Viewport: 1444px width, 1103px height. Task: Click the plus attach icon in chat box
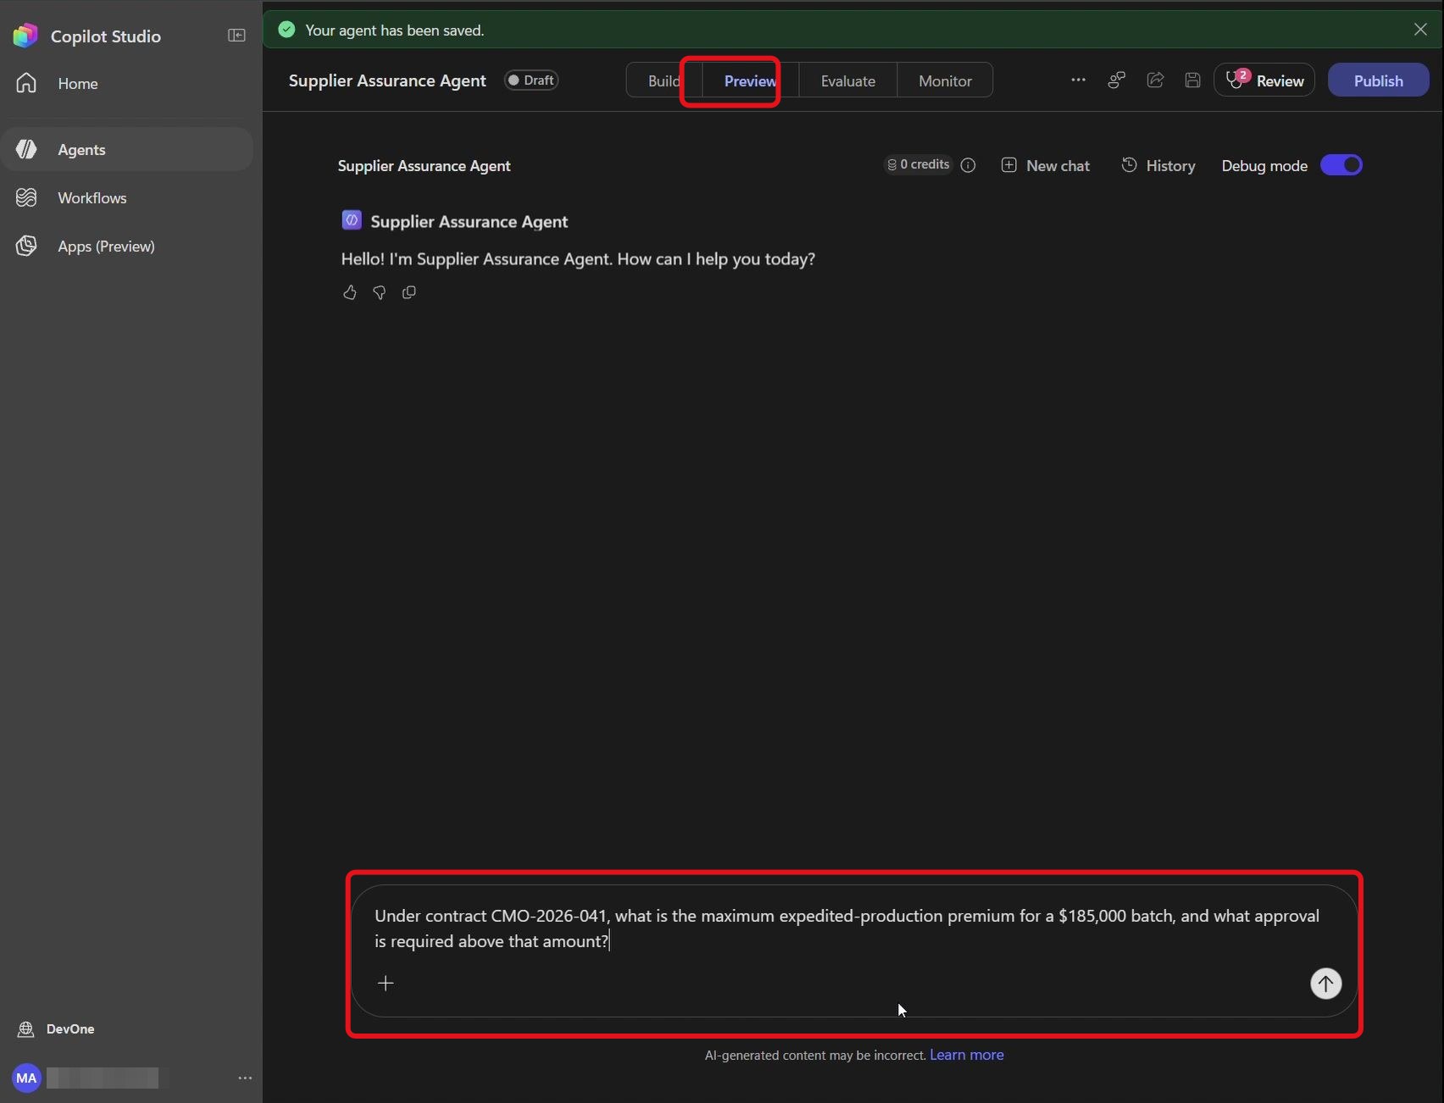pyautogui.click(x=386, y=983)
